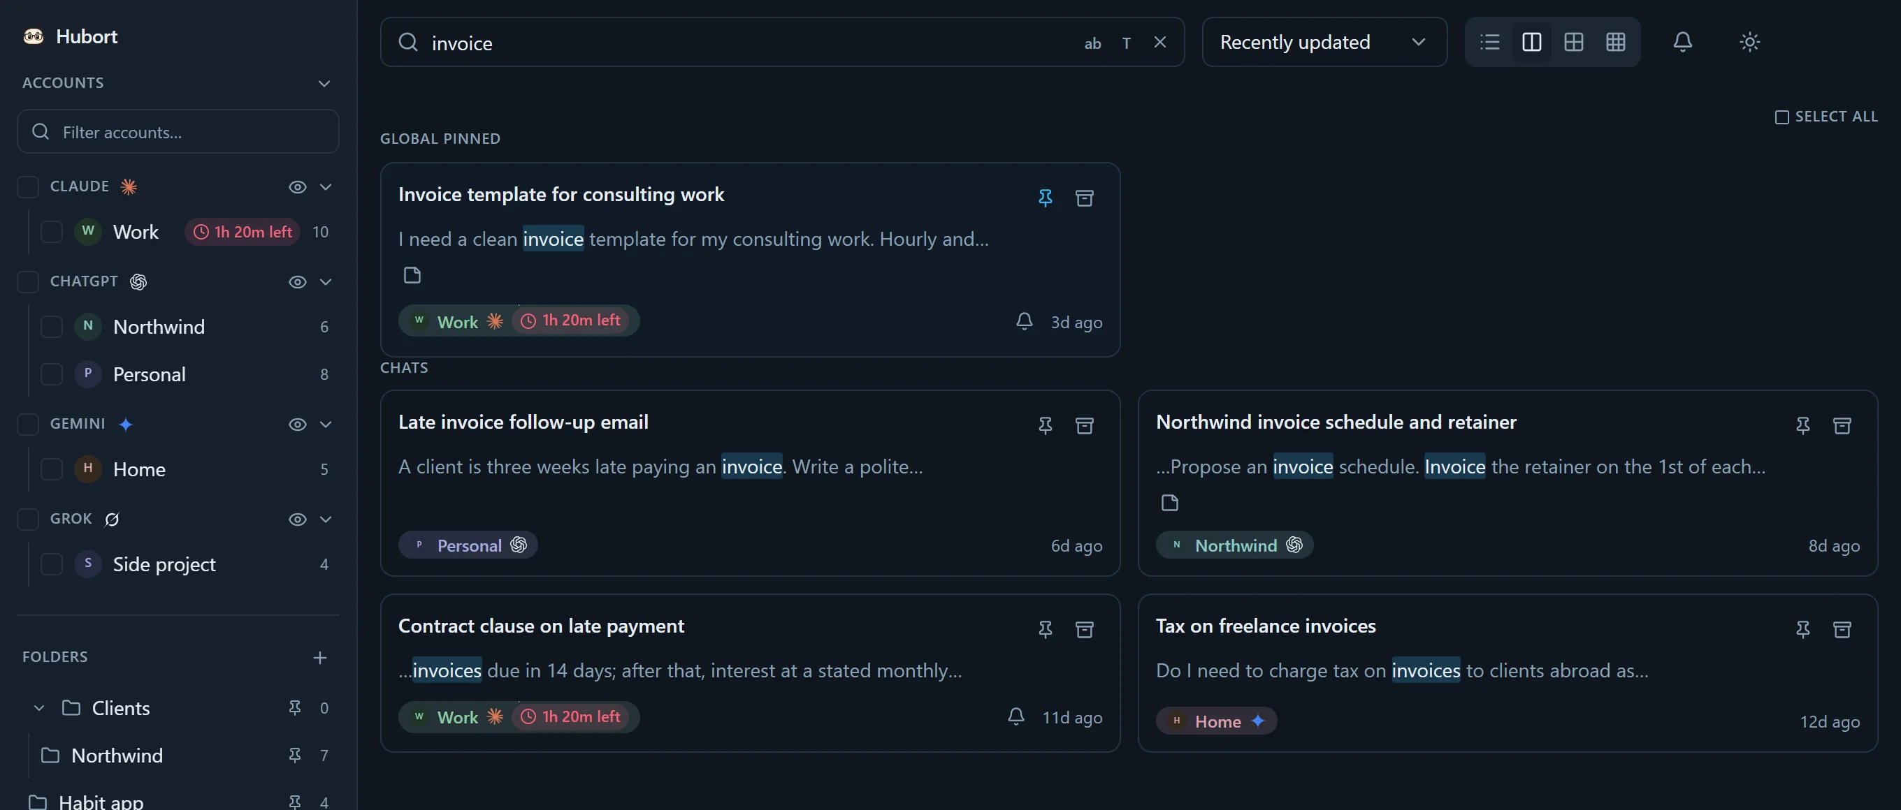Pin the Clients folder

(x=294, y=707)
